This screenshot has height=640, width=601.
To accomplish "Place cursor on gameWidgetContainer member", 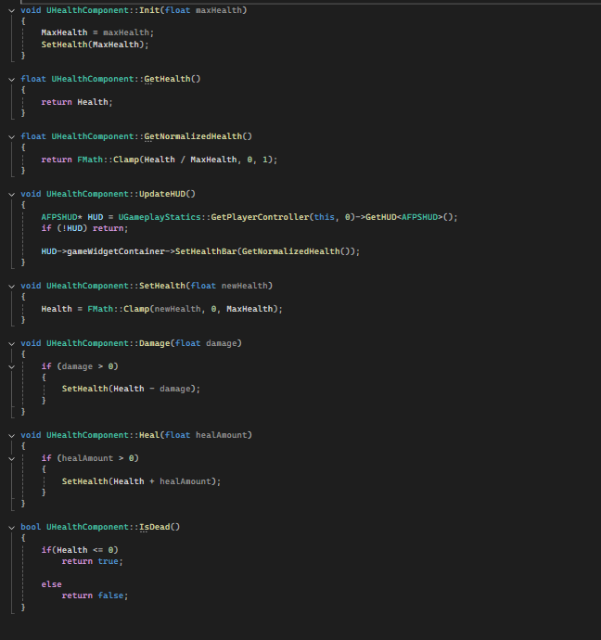I will click(109, 251).
